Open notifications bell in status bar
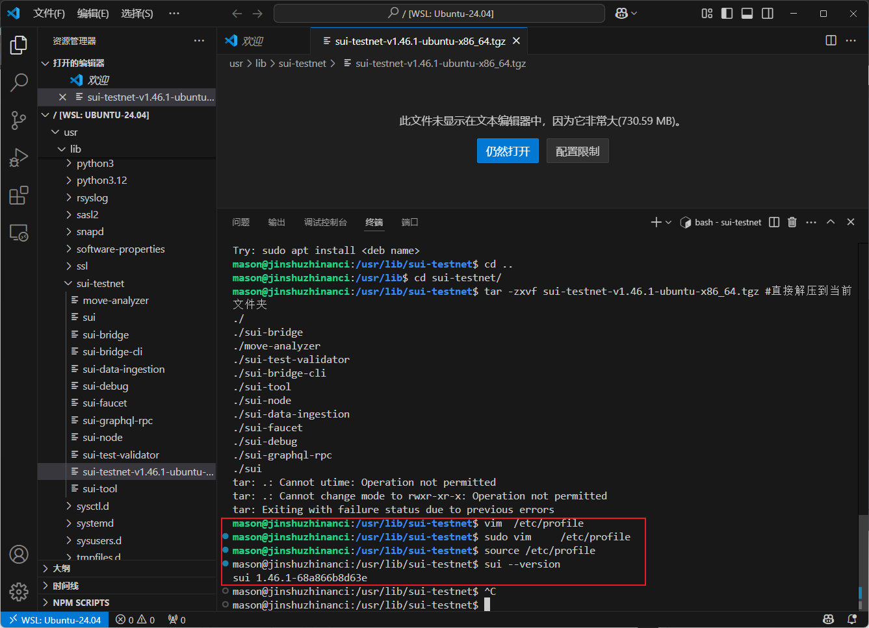Screen dimensions: 869x628 (852, 620)
